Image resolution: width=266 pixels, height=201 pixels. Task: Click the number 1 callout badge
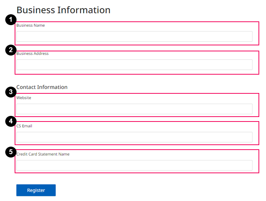(11, 20)
